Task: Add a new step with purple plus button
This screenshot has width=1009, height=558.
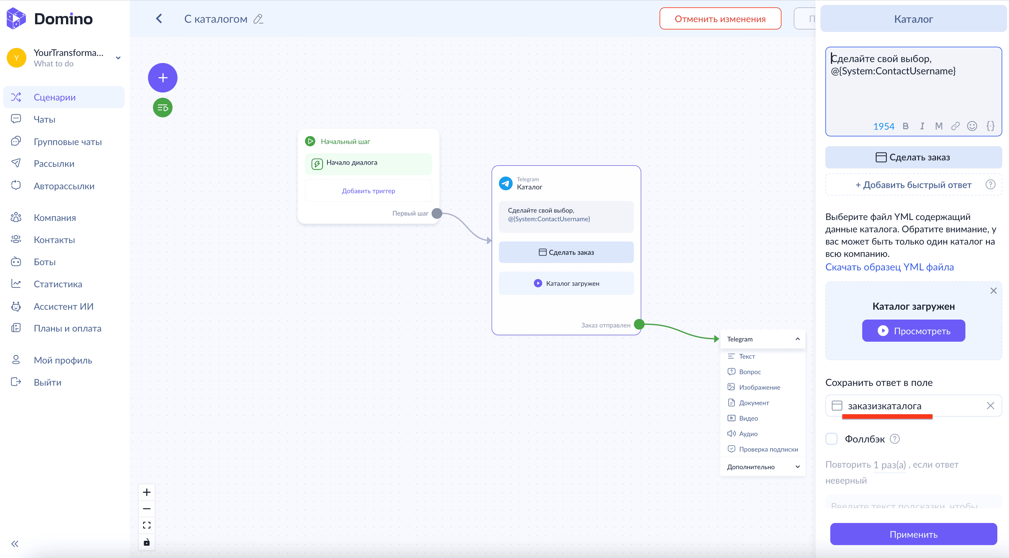Action: (x=162, y=78)
